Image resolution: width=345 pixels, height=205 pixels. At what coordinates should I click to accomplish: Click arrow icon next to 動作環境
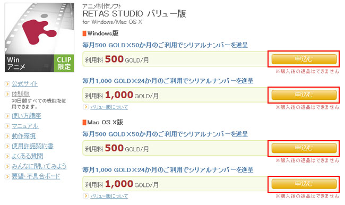[7, 136]
